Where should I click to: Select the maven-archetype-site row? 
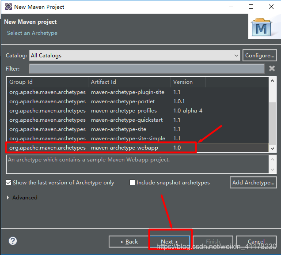[138, 129]
